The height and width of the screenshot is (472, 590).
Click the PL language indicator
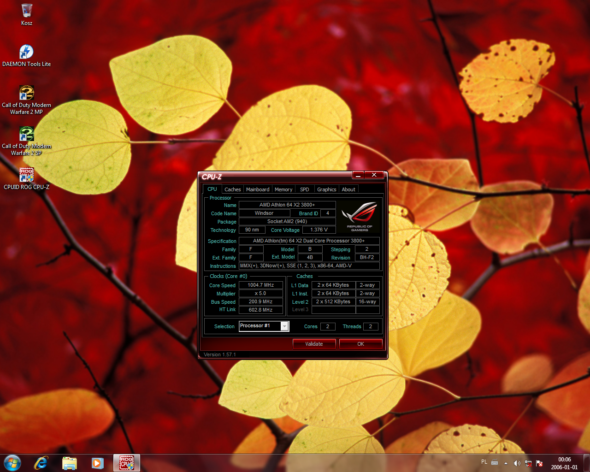pyautogui.click(x=484, y=462)
